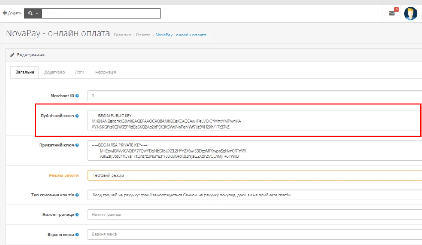
Task: Go to Головна breadcrumb link
Action: point(122,35)
